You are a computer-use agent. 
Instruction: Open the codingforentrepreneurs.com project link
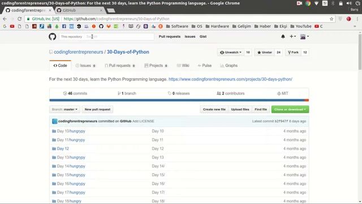230,79
